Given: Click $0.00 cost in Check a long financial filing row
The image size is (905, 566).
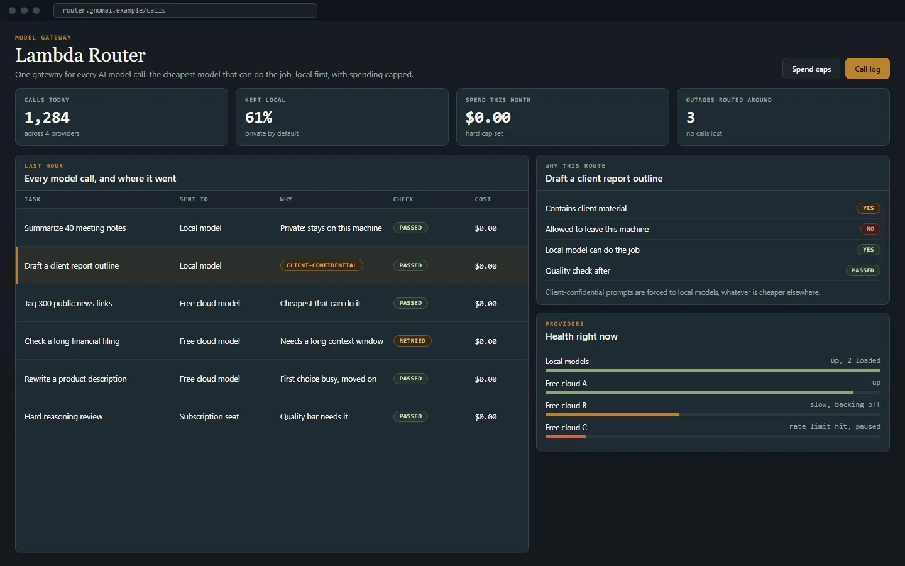Looking at the screenshot, I should click(x=486, y=341).
